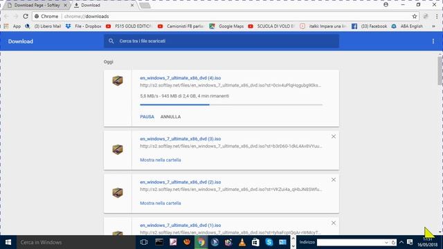Open the italki bookmark
Screen dimensions: 443x249
[x=323, y=26]
